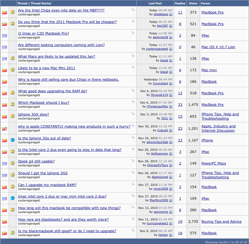Open thread 'i3 Imac or C2D Macbook Pro?'
Viewport: 250px width, 244px height.
(x=43, y=34)
